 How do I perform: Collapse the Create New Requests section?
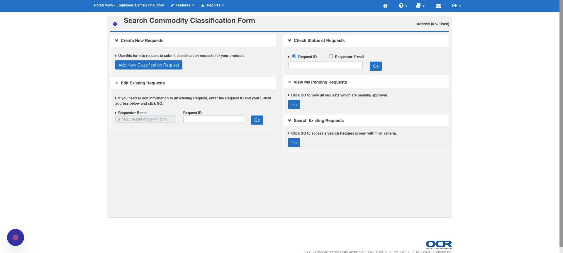[116, 40]
